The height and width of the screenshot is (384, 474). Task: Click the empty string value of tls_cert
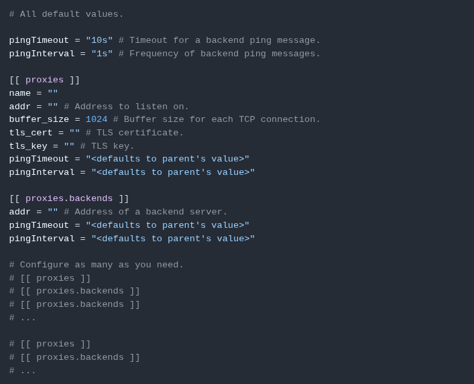[74, 133]
